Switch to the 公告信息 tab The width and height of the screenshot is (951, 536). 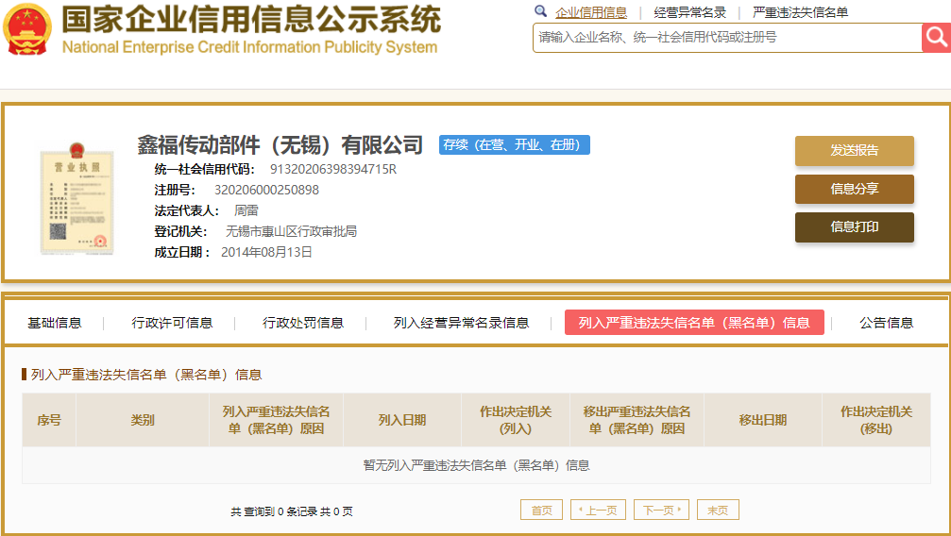click(x=886, y=323)
